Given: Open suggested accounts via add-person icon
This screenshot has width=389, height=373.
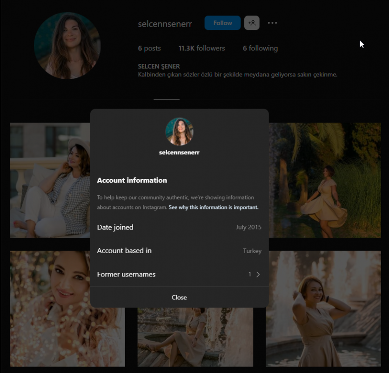Looking at the screenshot, I should point(252,23).
